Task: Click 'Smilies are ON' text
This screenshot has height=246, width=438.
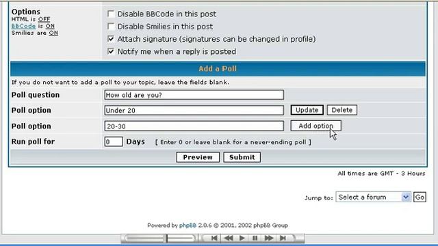Action: pyautogui.click(x=35, y=33)
